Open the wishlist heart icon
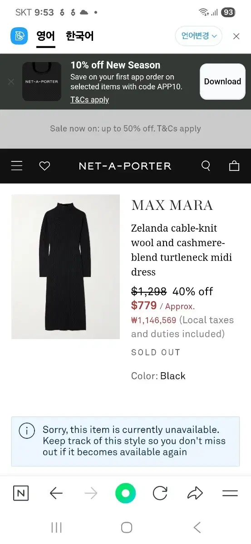Viewport: 251px width, 544px height. point(44,166)
